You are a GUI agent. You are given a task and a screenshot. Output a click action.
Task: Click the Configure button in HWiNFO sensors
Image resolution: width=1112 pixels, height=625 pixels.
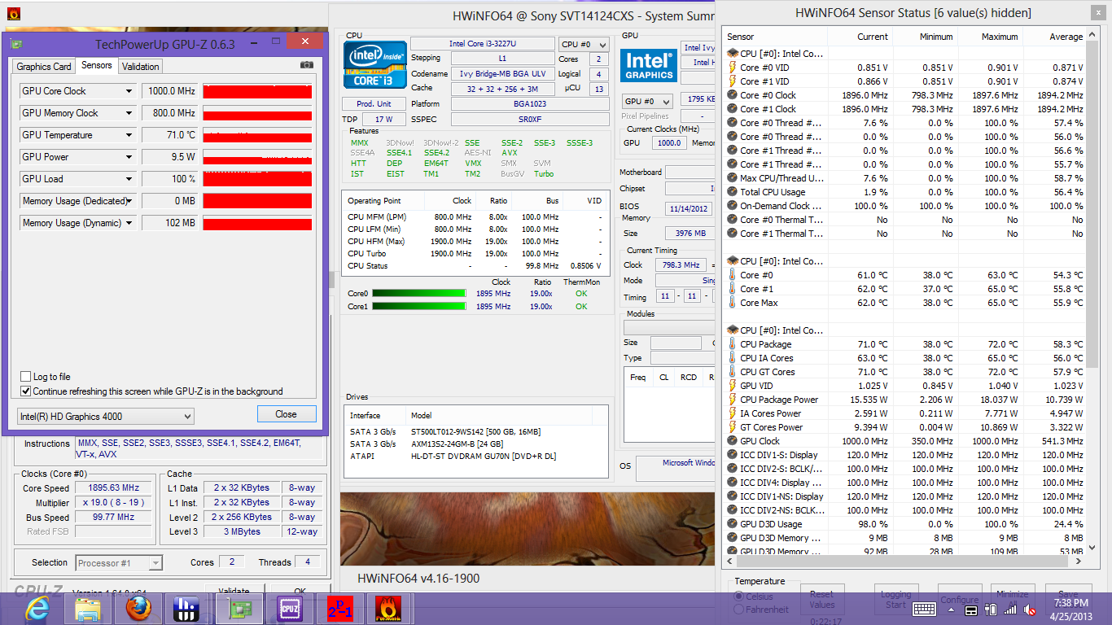pos(960,599)
